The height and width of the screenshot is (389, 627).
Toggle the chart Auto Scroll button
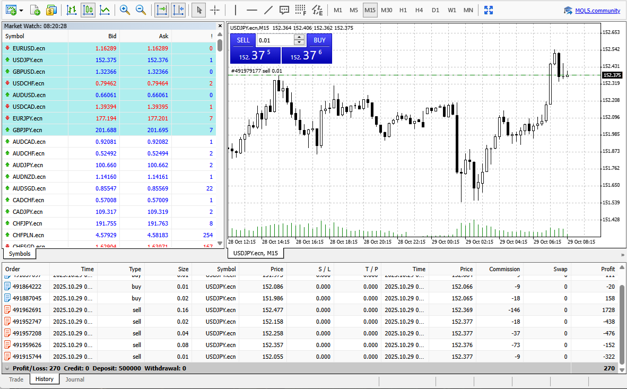162,10
